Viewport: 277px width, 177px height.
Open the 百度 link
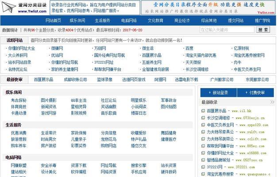click(189, 48)
